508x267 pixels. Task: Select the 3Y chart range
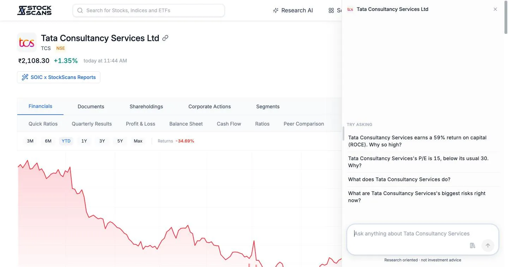[102, 141]
